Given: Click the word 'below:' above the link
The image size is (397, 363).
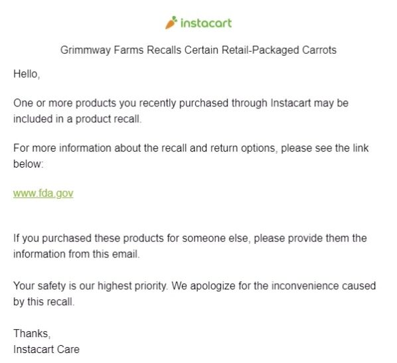Looking at the screenshot, I should click(x=28, y=164).
